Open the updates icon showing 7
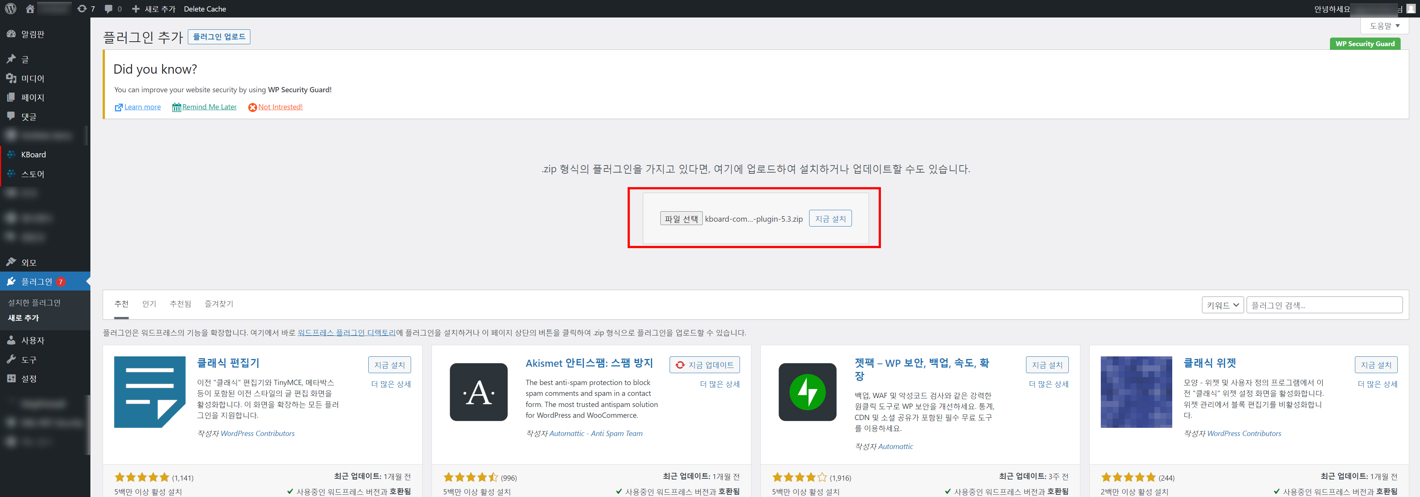Screen dimensions: 1420x497 pos(86,9)
